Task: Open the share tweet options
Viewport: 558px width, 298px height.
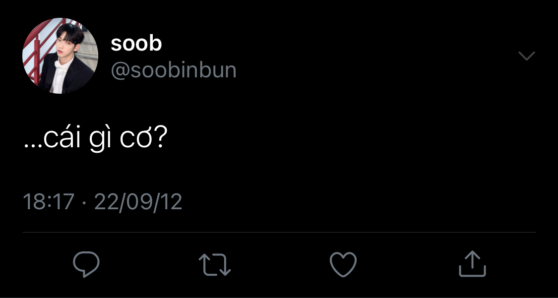Action: (x=472, y=264)
